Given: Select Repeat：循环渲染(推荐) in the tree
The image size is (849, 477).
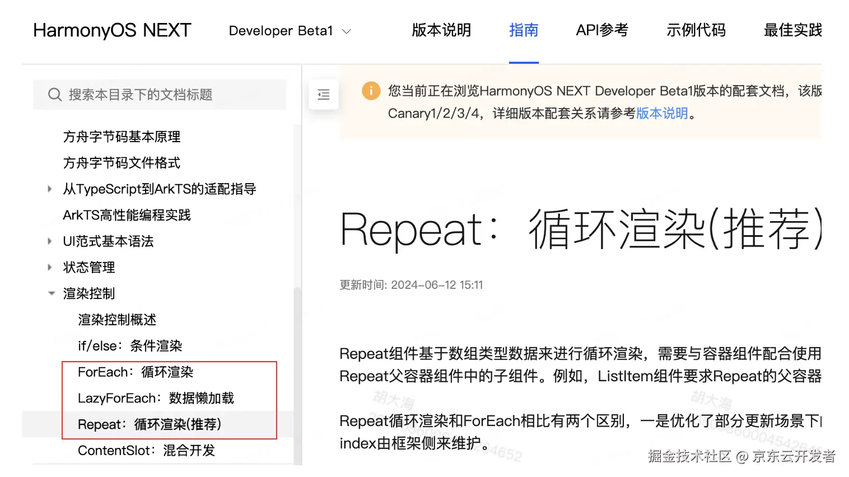Looking at the screenshot, I should pos(150,424).
